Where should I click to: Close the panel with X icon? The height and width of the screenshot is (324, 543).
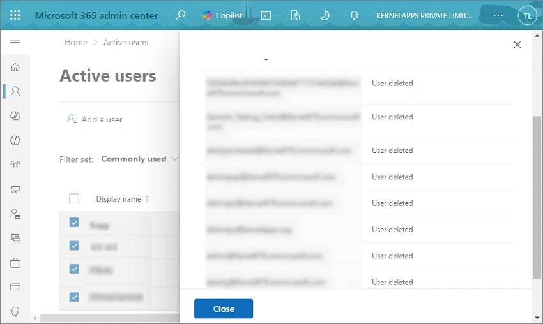pos(517,45)
